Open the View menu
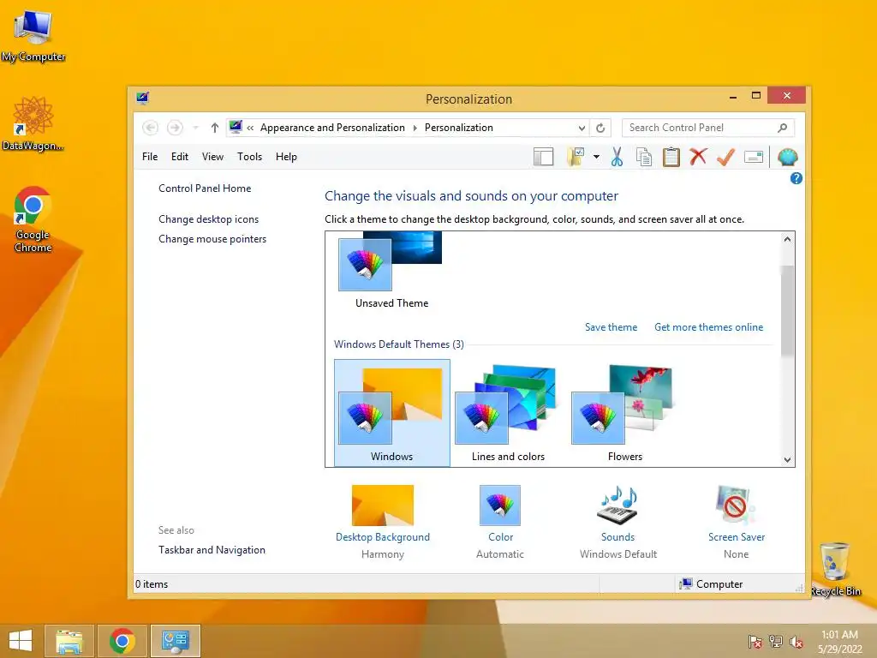The height and width of the screenshot is (658, 877). click(212, 157)
